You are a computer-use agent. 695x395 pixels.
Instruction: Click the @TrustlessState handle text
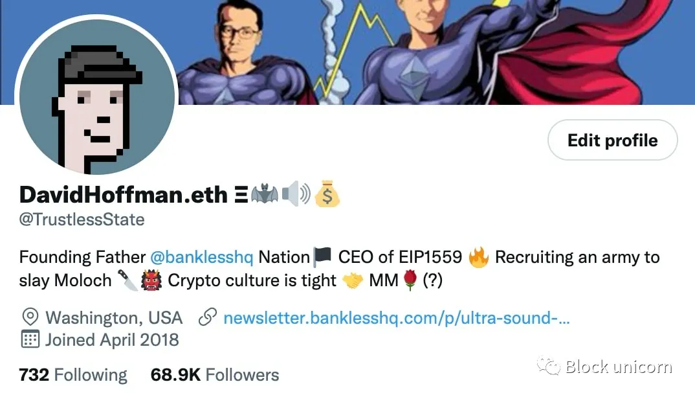click(82, 220)
